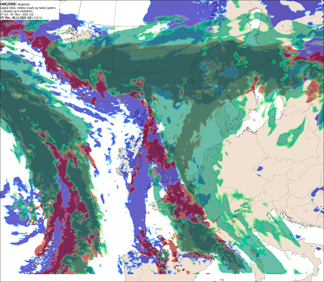Image resolution: width=324 pixels, height=282 pixels.
Task: Click the '1 (skýjað) og 0 (heiðskírt).' line
Action: (x=17, y=11)
